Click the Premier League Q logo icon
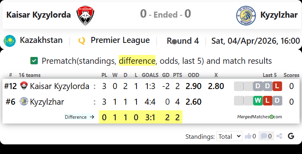Screen dimensions: 302x154 click(x=82, y=41)
